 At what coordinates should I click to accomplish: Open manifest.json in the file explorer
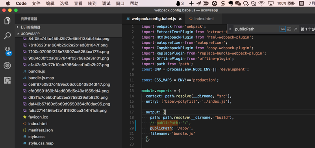tap(41, 130)
